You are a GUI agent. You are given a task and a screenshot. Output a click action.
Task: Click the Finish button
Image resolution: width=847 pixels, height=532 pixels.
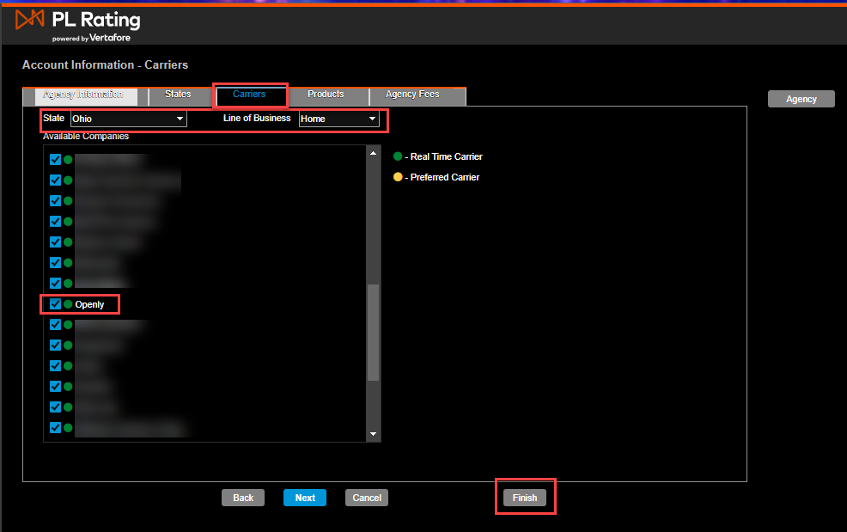pos(525,498)
